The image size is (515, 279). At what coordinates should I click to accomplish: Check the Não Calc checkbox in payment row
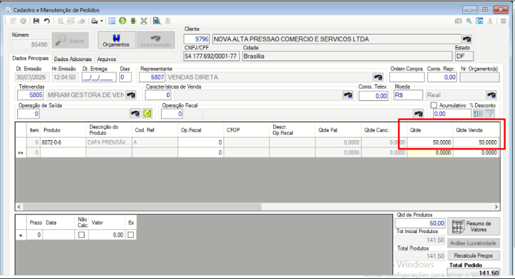click(x=81, y=234)
